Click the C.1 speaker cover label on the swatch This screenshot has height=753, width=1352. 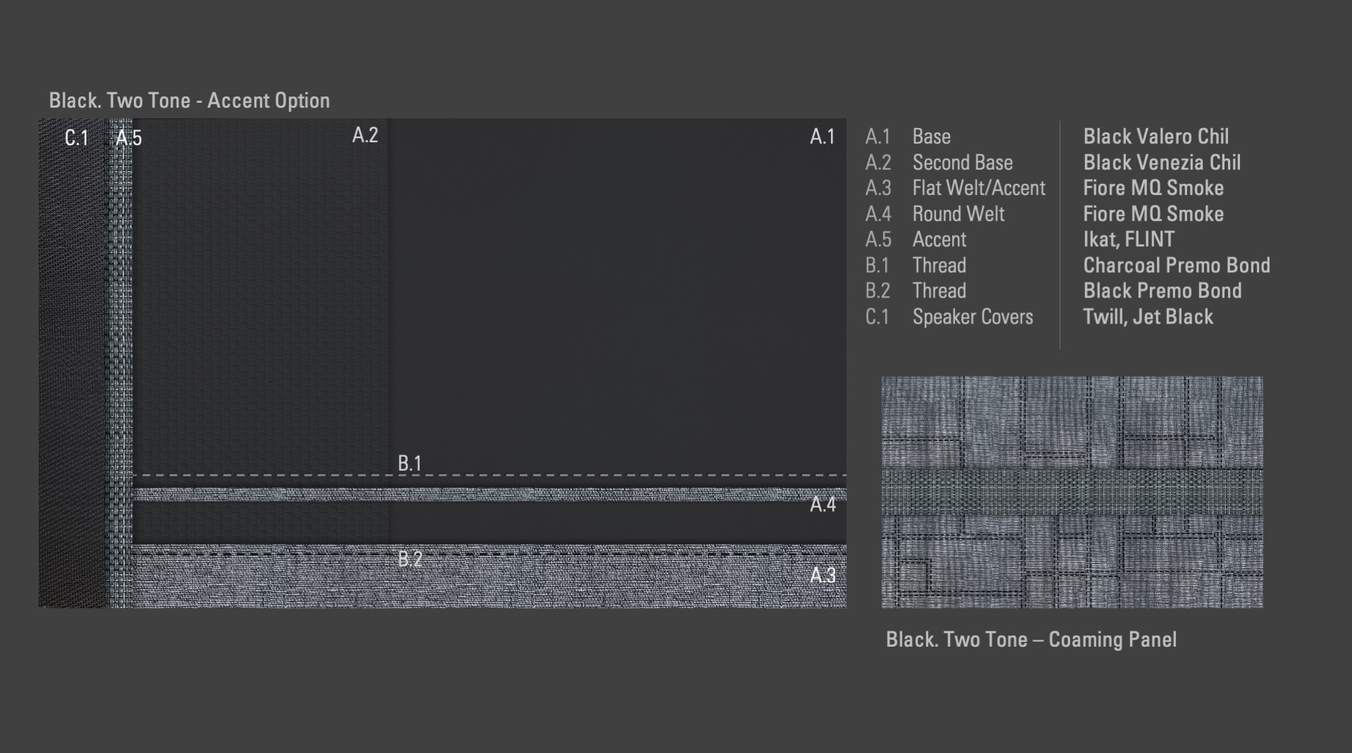(77, 138)
